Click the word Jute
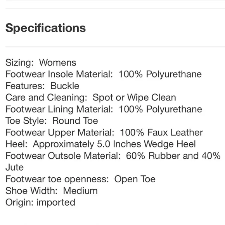This screenshot has height=225, width=225. [14, 168]
